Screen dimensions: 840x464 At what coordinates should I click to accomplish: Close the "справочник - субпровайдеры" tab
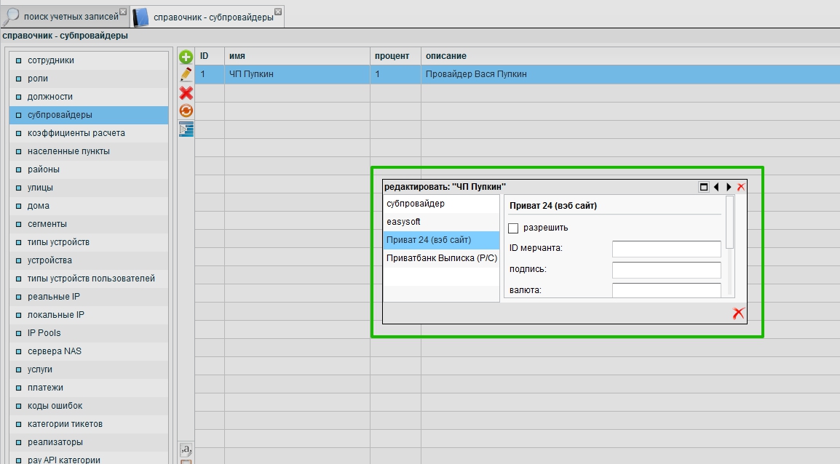click(x=278, y=12)
